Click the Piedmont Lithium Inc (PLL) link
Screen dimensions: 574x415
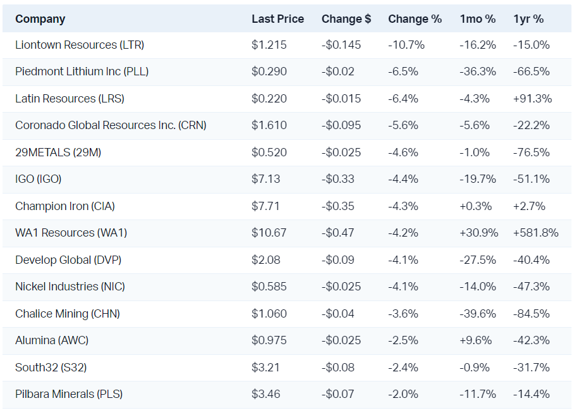[82, 71]
